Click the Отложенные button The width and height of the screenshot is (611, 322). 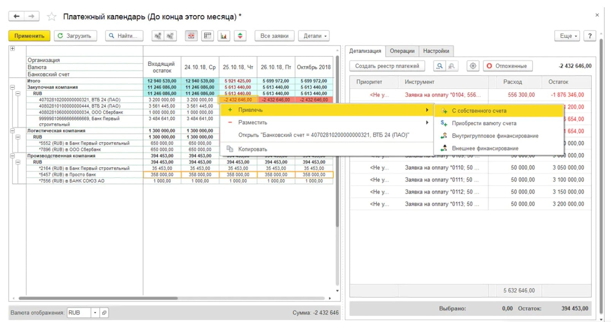tap(508, 66)
